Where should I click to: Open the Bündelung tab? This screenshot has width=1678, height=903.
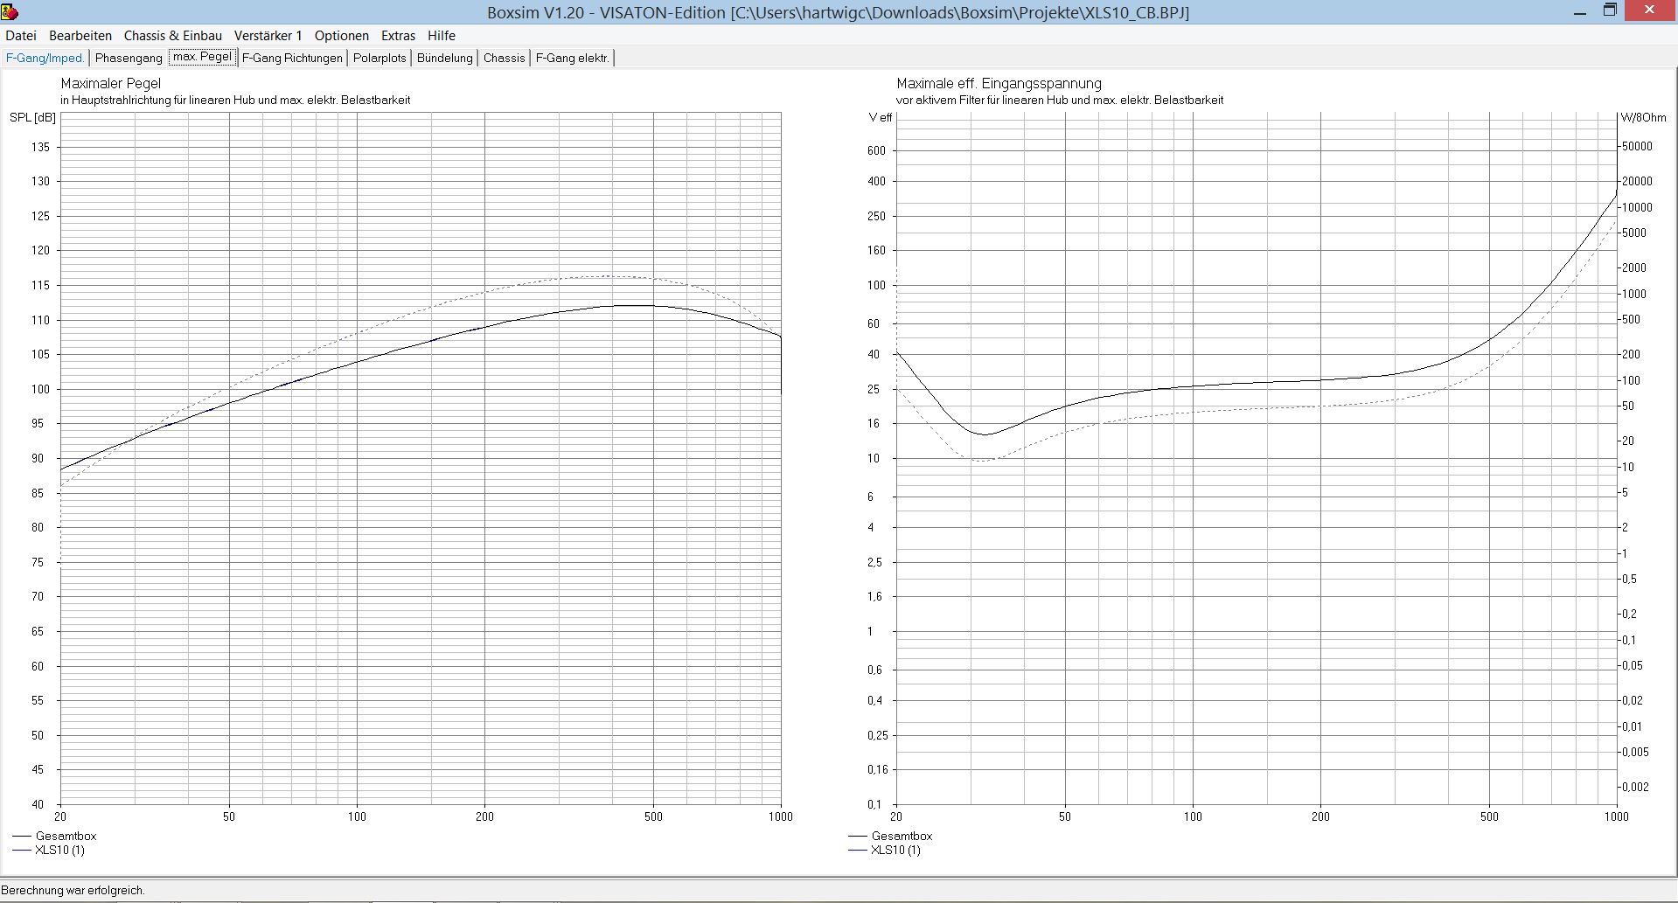445,58
